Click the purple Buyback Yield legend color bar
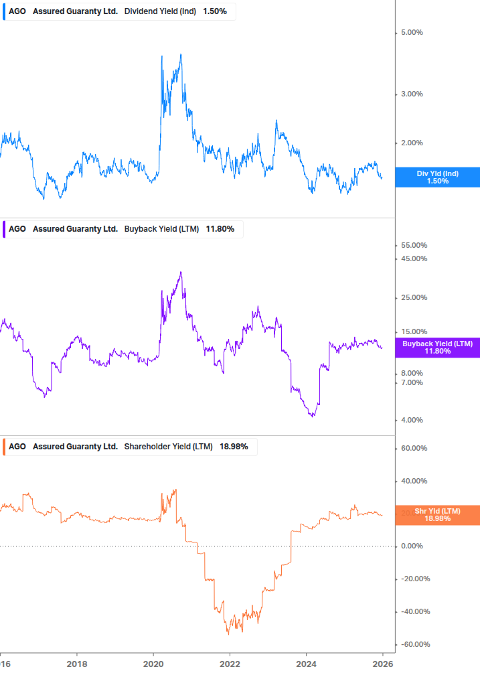This screenshot has width=480, height=673. point(4,229)
